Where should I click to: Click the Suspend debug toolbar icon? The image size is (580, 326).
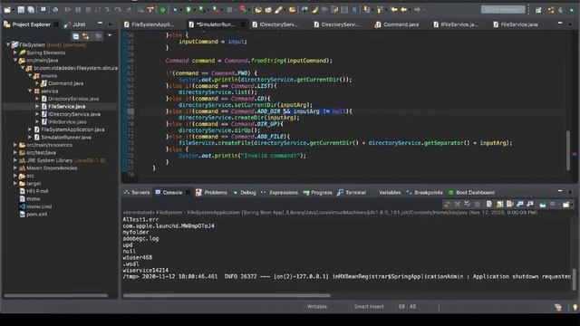click(x=78, y=10)
